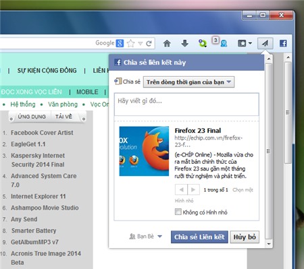Image resolution: width=304 pixels, height=269 pixels.
Task: Click the green sync extension icon
Action: (203, 43)
